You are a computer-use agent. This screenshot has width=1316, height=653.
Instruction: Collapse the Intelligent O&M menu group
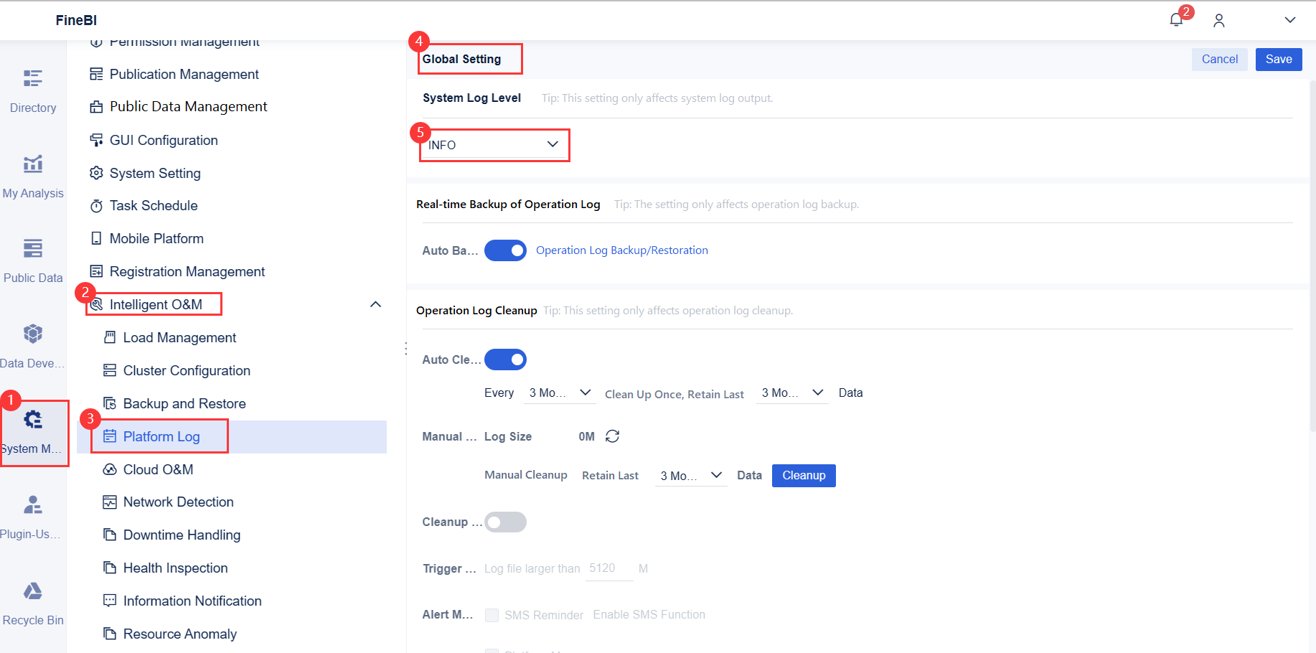[375, 304]
